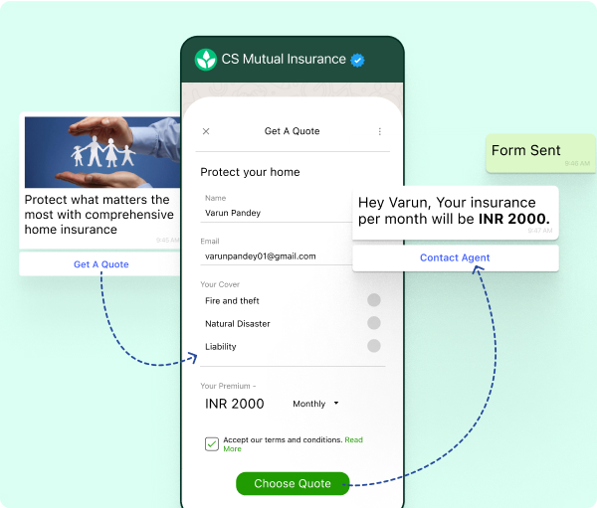Viewport: 597px width, 508px height.
Task: Select the Liability cover option
Action: pyautogui.click(x=374, y=346)
